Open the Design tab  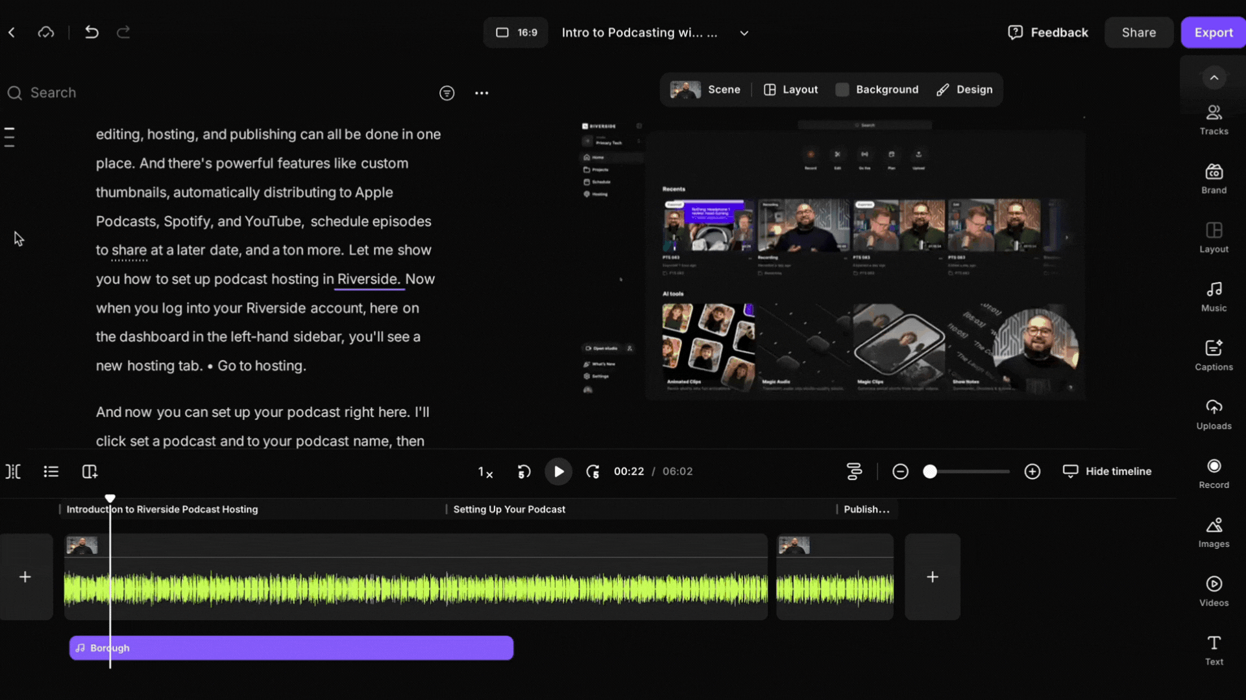pos(964,89)
